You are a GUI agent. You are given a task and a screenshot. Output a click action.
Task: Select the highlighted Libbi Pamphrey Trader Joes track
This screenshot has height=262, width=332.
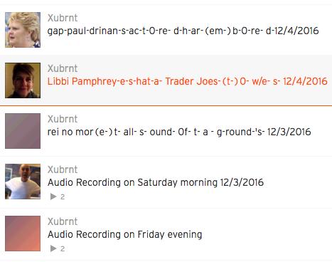tap(188, 81)
